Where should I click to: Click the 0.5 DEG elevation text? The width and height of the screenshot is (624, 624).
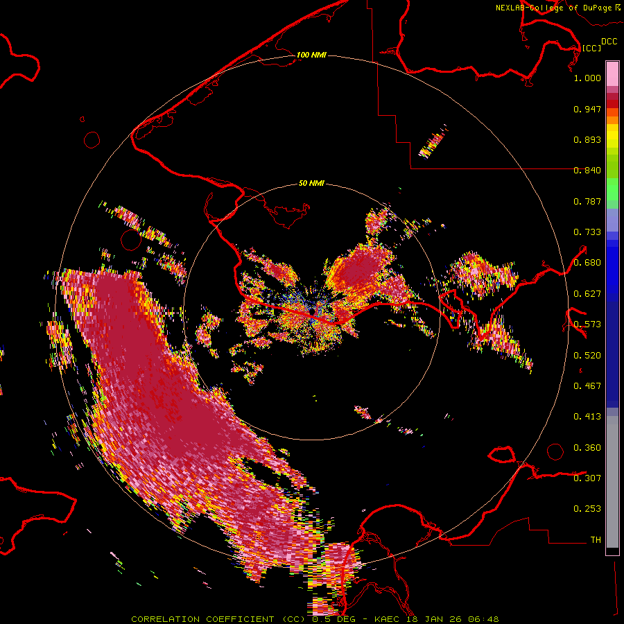pyautogui.click(x=334, y=619)
